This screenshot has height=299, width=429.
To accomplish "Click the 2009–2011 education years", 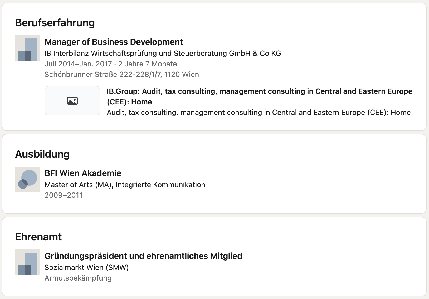I will point(64,195).
